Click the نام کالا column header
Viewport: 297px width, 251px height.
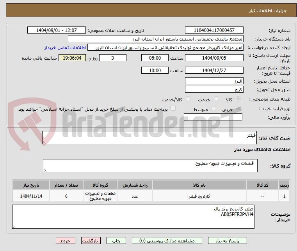(x=199, y=185)
